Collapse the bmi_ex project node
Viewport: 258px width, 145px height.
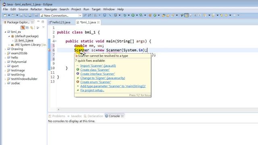point(5,32)
